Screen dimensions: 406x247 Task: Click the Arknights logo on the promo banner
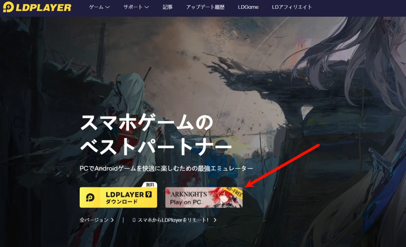pyautogui.click(x=189, y=194)
